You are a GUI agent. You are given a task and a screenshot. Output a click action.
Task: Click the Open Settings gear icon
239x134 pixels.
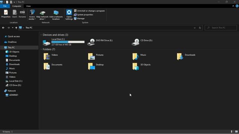[69, 12]
